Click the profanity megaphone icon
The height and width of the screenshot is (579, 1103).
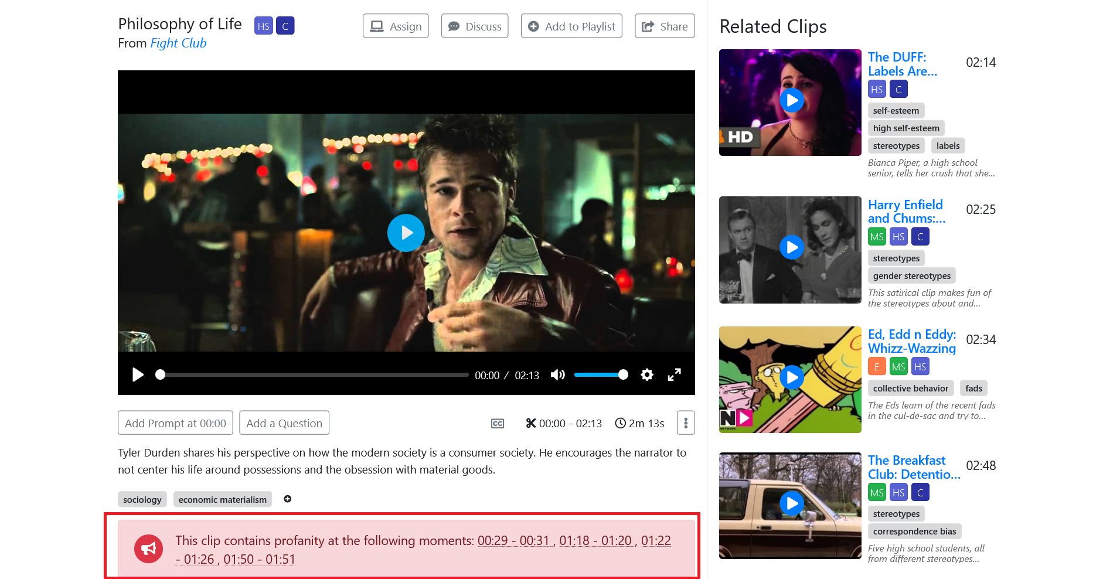[x=149, y=549]
